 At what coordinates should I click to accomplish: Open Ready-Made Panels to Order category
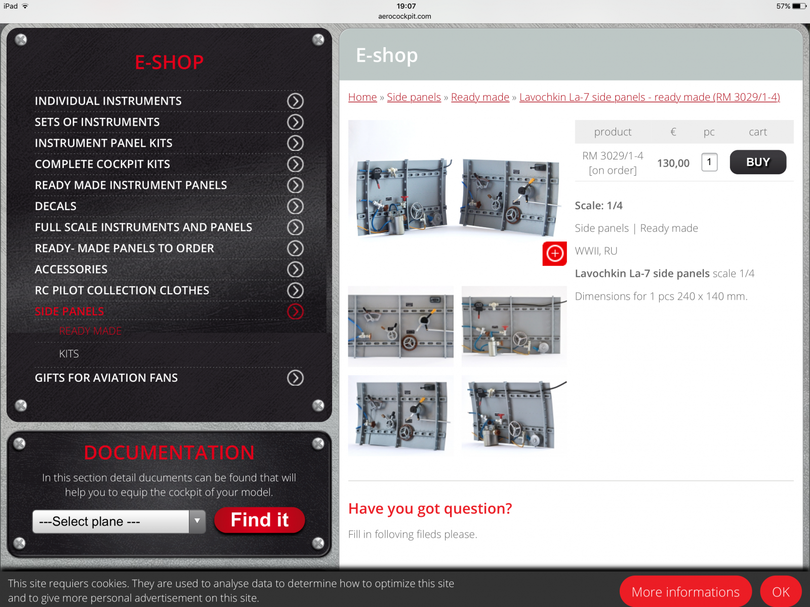coord(125,249)
